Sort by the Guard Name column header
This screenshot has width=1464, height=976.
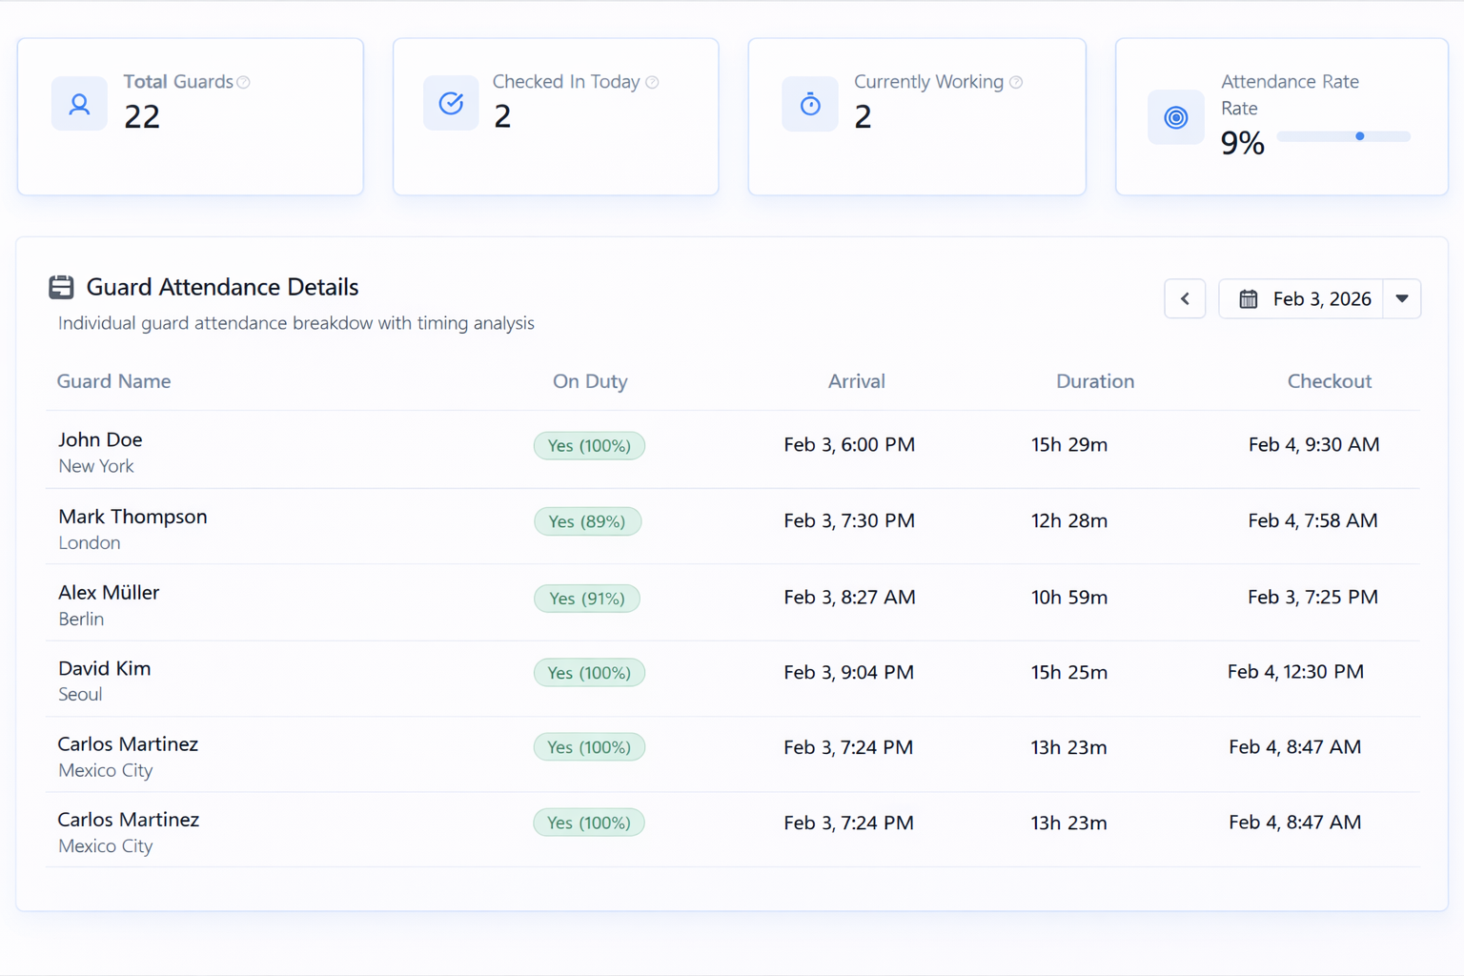(x=113, y=381)
